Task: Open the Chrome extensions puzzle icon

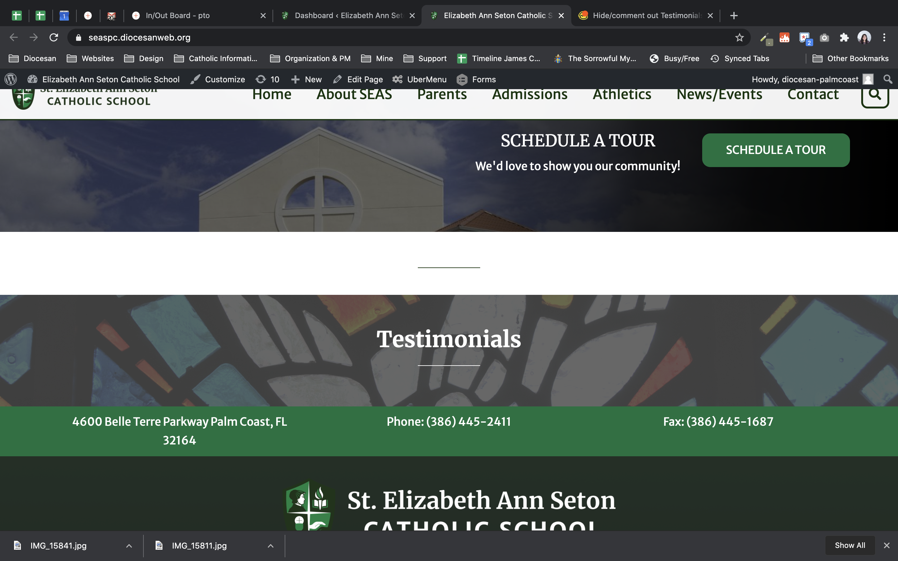Action: tap(844, 37)
